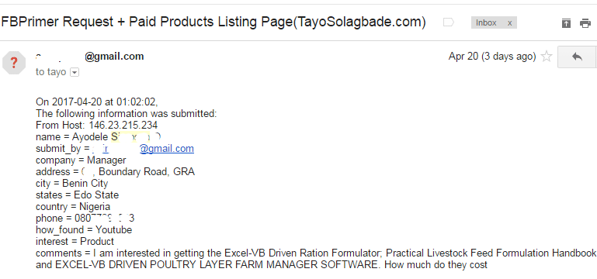Show details via arrow beside 'to tayo'

pos(75,72)
